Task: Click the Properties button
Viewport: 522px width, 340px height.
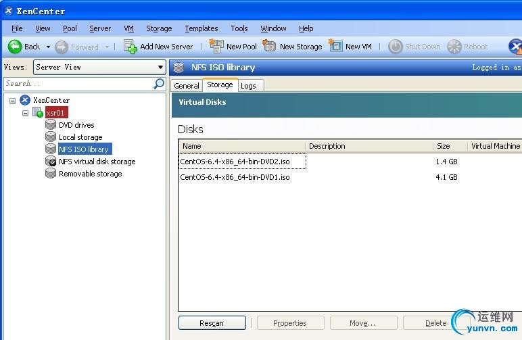Action: pos(290,322)
